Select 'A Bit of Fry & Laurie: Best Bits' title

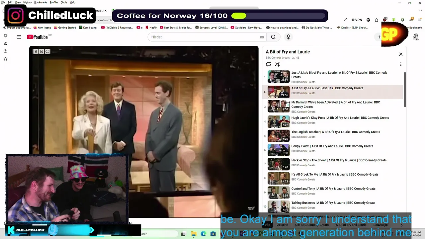327,88
